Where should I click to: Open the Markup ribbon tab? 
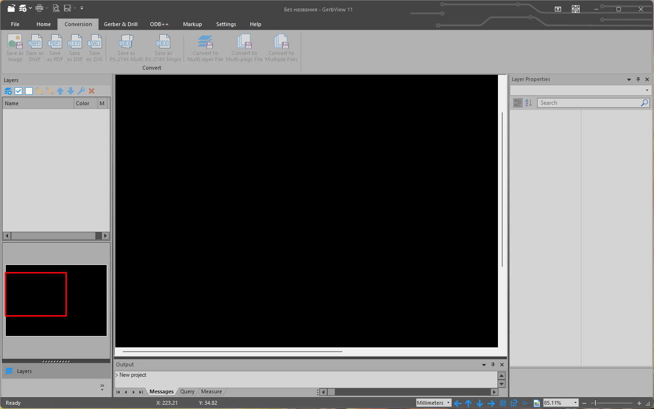193,24
